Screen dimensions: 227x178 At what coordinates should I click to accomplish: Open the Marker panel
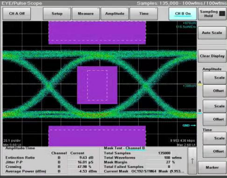(212, 167)
